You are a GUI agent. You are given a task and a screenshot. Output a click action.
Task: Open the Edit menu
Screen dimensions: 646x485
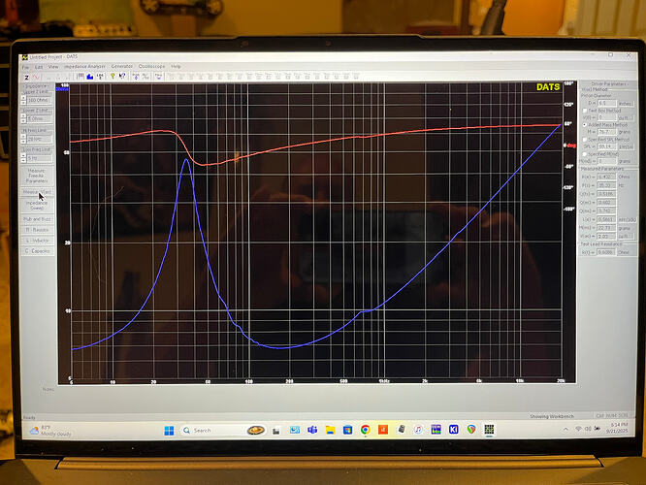[x=39, y=67]
